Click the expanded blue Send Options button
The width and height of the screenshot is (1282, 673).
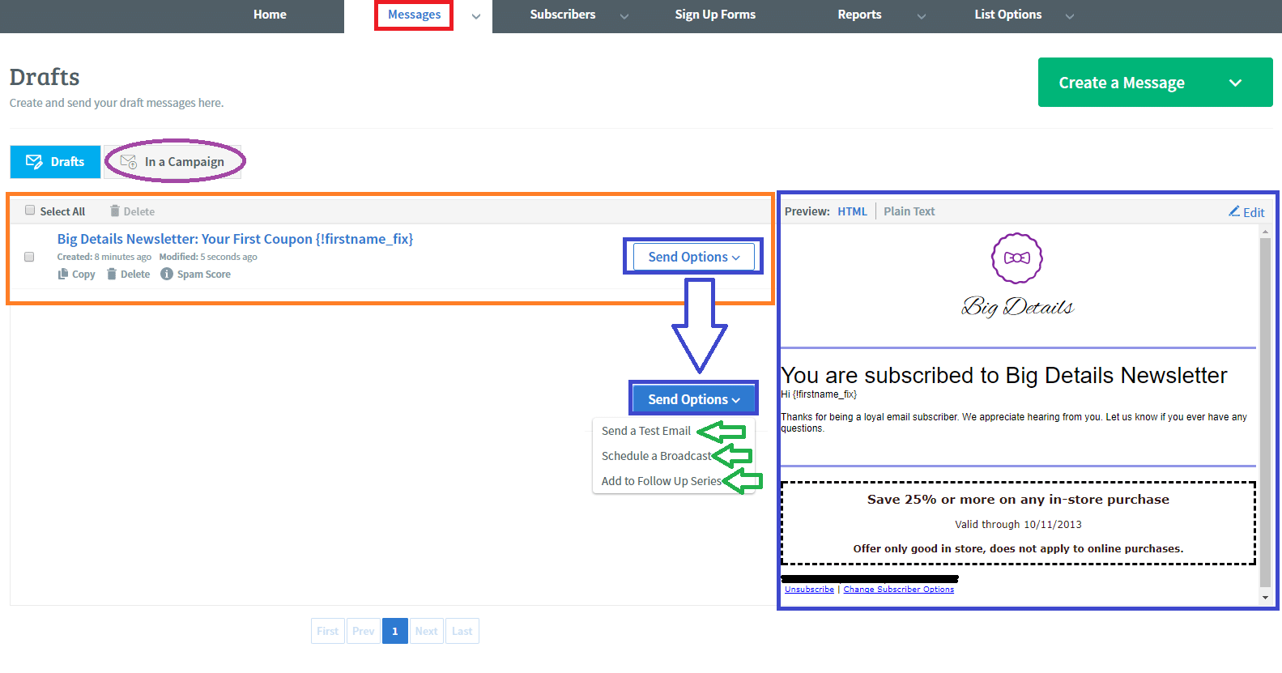pyautogui.click(x=693, y=399)
